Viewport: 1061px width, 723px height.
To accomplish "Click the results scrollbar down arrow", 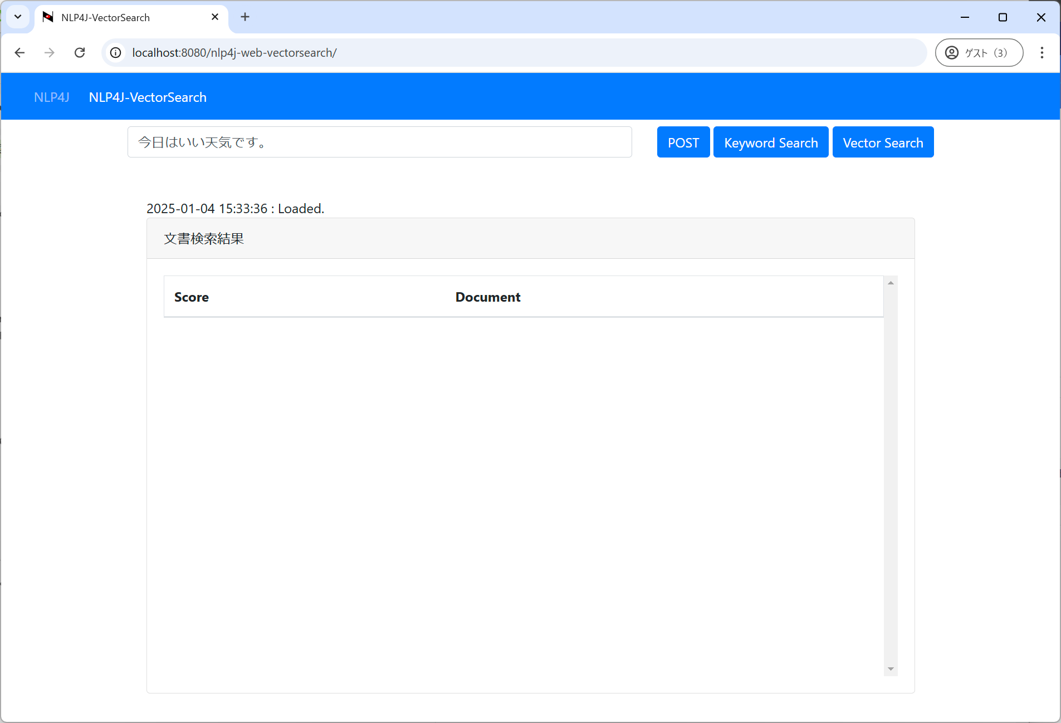I will pyautogui.click(x=891, y=669).
